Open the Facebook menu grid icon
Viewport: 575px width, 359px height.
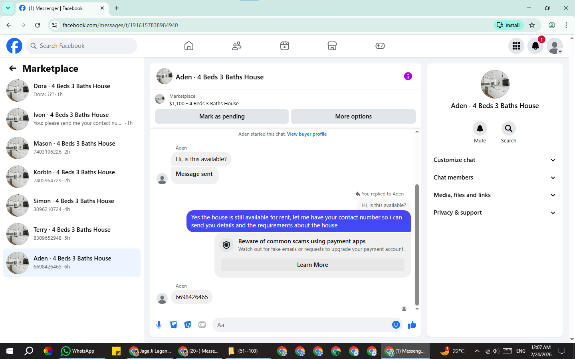pyautogui.click(x=516, y=46)
